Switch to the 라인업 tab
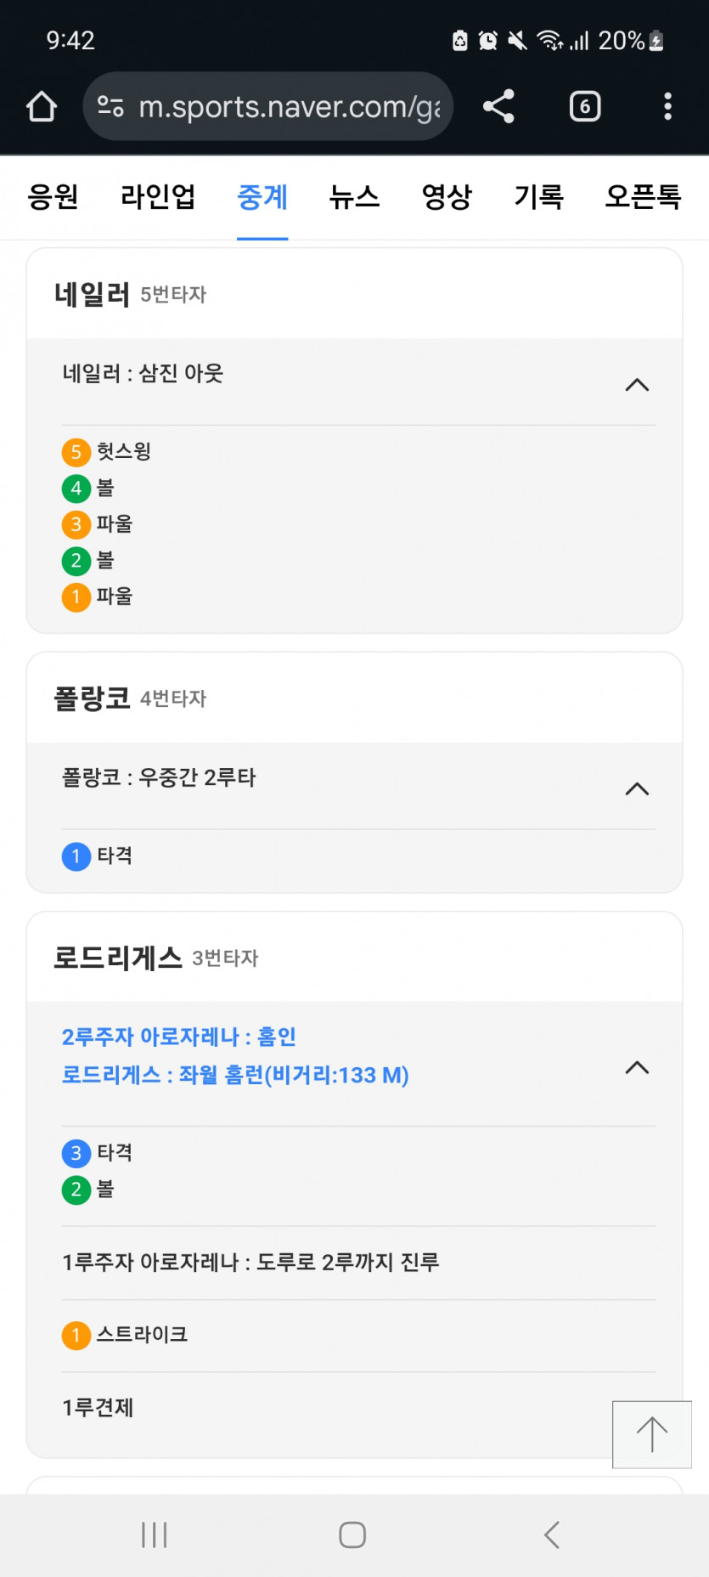Screen dimensions: 709x1577 coord(158,197)
